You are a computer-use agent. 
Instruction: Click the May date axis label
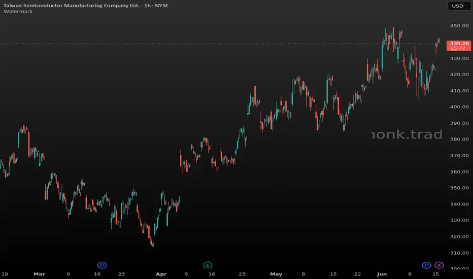pos(276,274)
